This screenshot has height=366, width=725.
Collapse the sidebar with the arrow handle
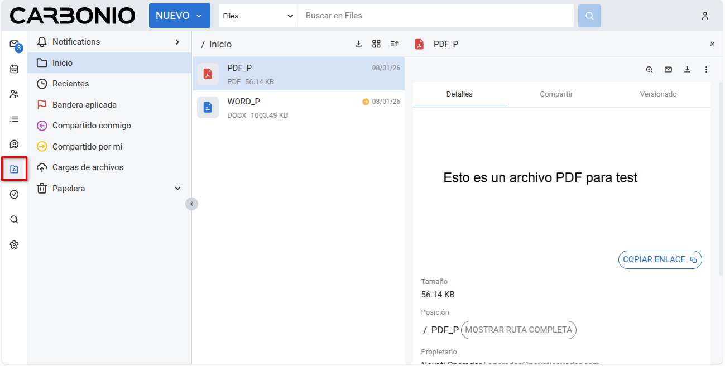(x=191, y=204)
